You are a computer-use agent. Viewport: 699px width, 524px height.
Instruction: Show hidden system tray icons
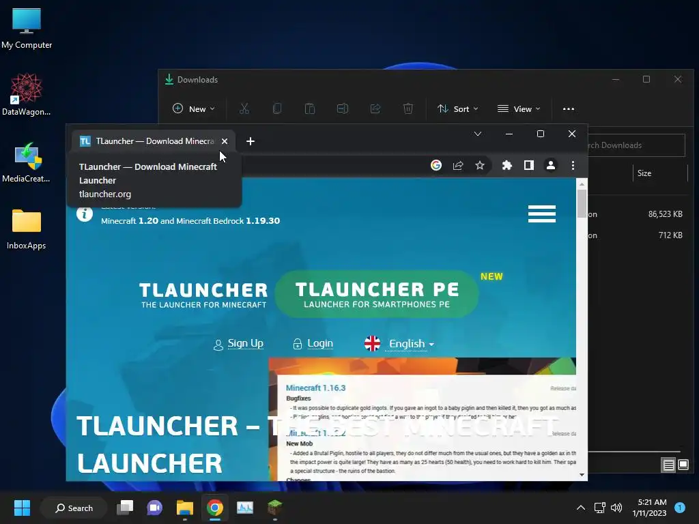580,508
